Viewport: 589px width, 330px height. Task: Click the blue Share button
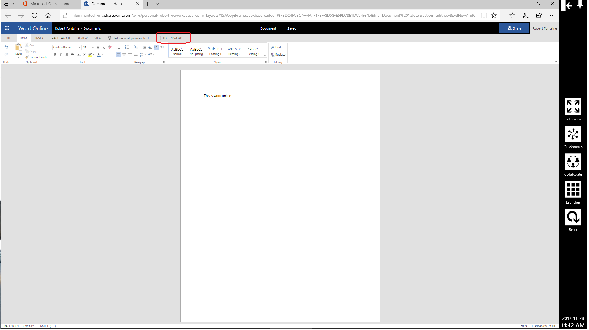point(514,28)
